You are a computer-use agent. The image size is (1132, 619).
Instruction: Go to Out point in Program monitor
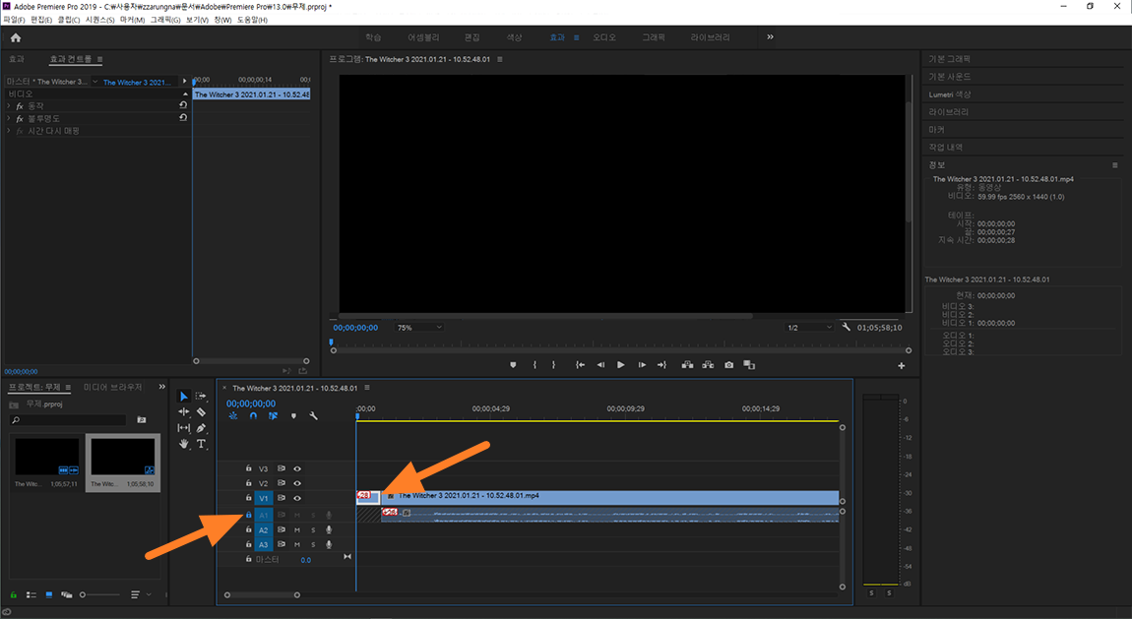(661, 365)
